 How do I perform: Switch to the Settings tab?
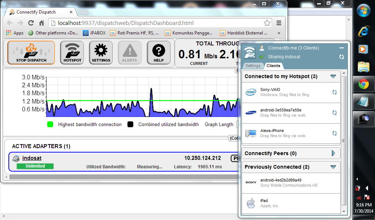click(x=253, y=66)
